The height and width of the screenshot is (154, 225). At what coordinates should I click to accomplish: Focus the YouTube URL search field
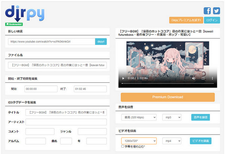pos(52,42)
